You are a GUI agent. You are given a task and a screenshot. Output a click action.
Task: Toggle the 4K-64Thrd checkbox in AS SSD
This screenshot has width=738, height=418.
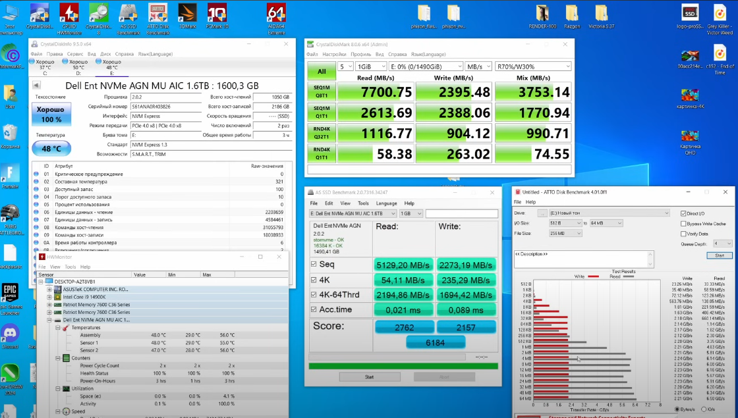[x=314, y=295]
